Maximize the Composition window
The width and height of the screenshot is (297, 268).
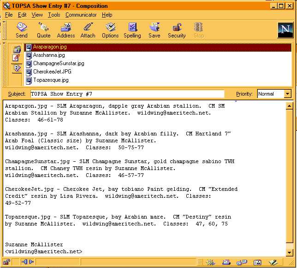tap(281, 6)
